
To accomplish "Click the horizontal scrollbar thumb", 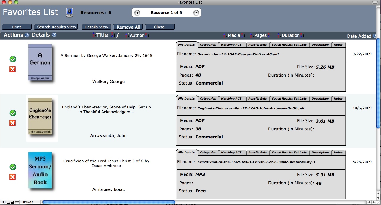I will 109,202.
